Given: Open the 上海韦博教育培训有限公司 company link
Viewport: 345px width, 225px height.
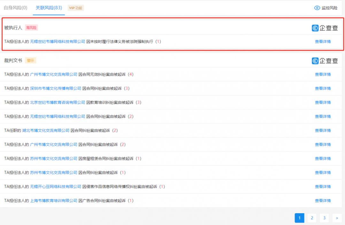Looking at the screenshot, I should coord(54,201).
